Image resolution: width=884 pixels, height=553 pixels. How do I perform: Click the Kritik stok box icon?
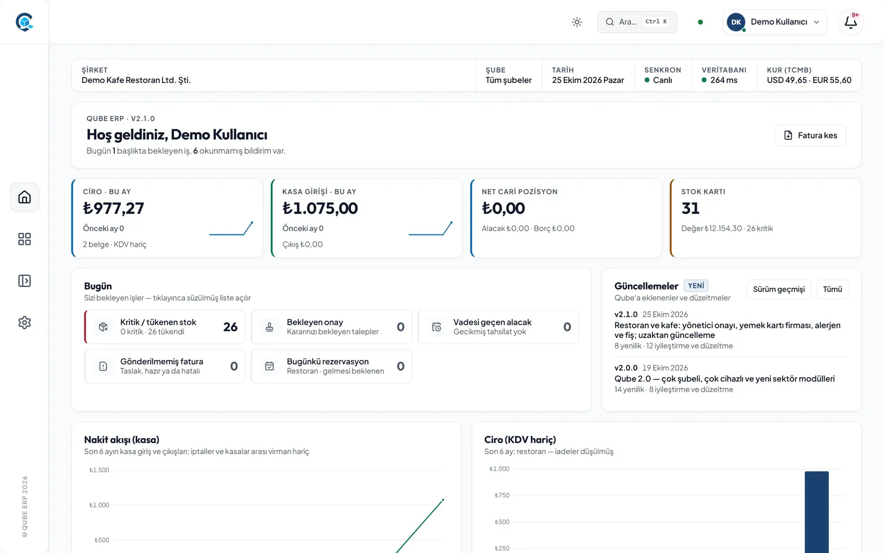click(x=103, y=327)
